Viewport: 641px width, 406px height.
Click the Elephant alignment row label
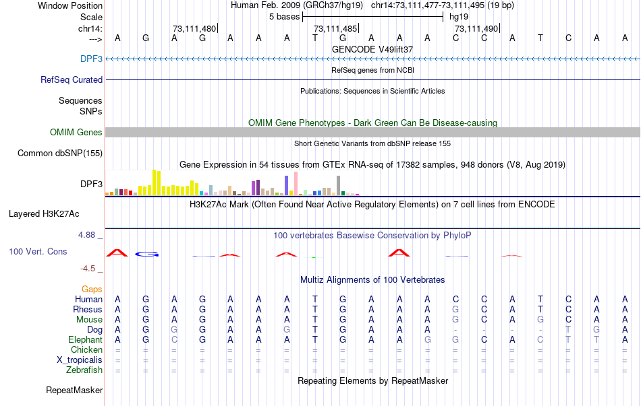pos(85,340)
